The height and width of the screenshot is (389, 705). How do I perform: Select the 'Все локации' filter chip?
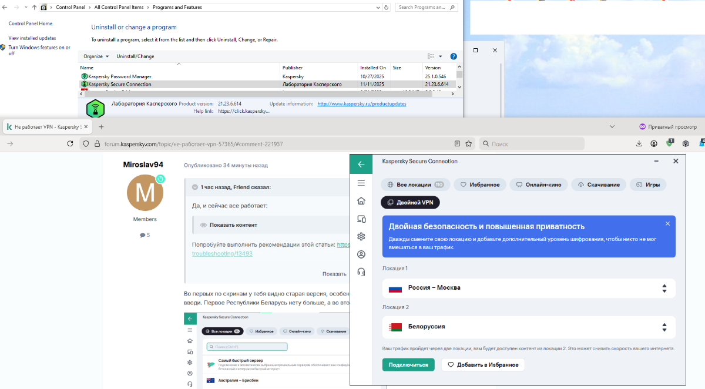point(415,185)
